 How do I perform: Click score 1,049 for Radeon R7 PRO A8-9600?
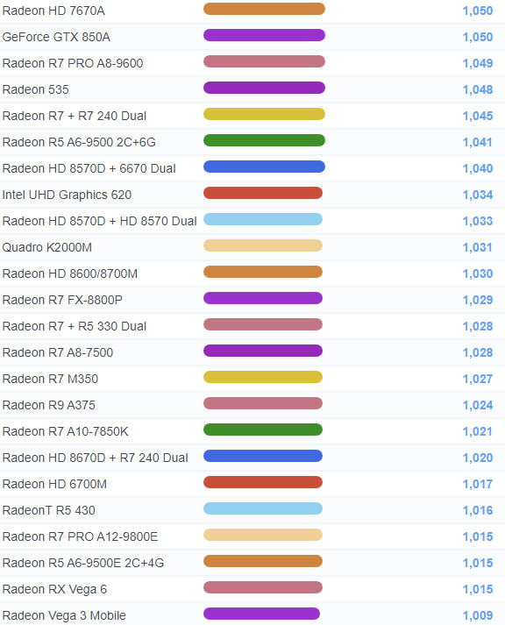(x=478, y=63)
